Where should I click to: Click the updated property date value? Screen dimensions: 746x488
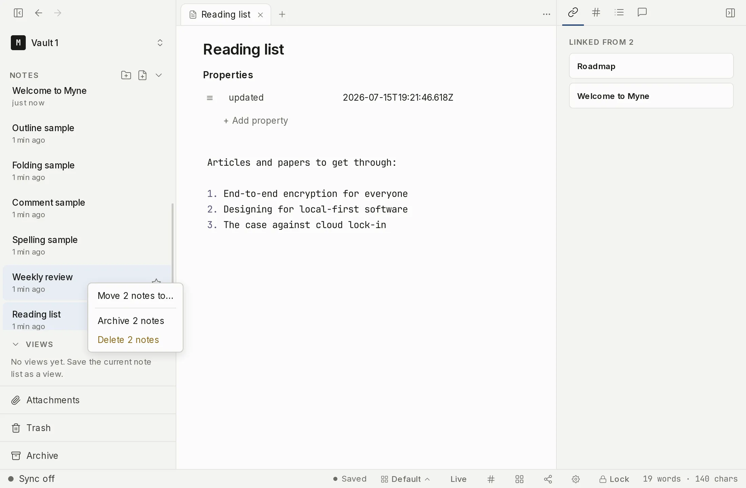coord(398,98)
